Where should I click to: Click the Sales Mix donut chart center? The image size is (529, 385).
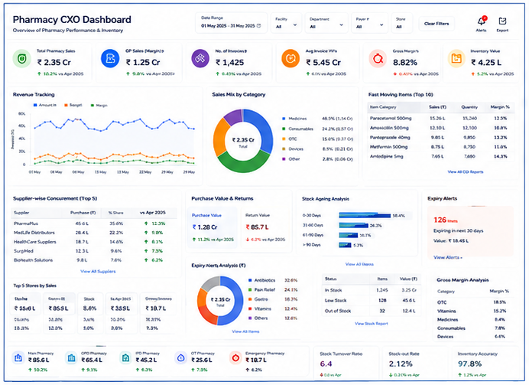point(243,141)
